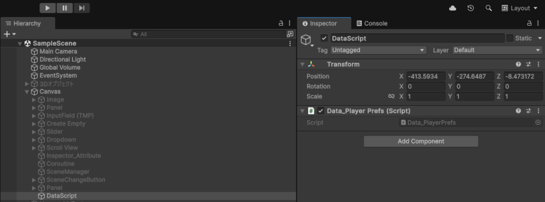545x202 pixels.
Task: Click the object picker beside the Data_PlayerPrefs script field
Action: (538, 122)
